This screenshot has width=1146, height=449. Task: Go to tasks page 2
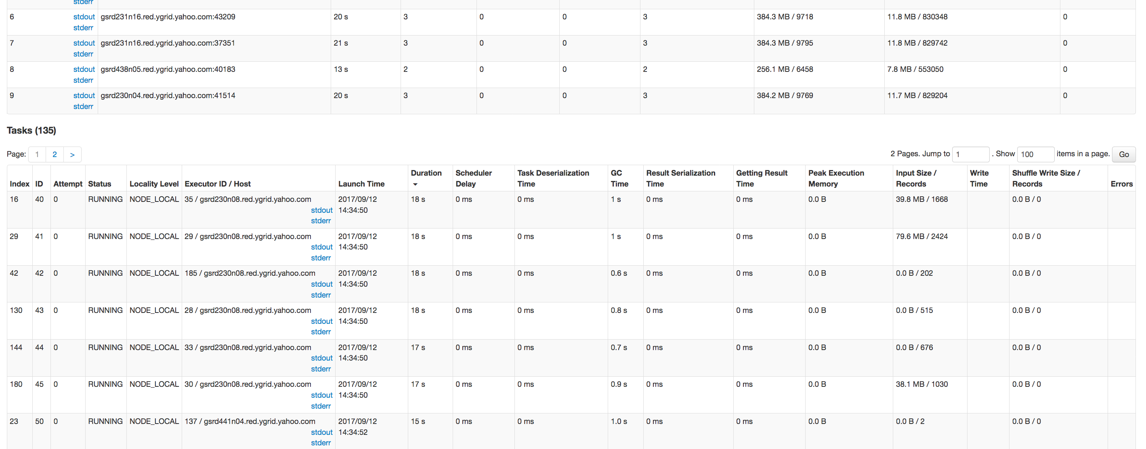point(54,154)
